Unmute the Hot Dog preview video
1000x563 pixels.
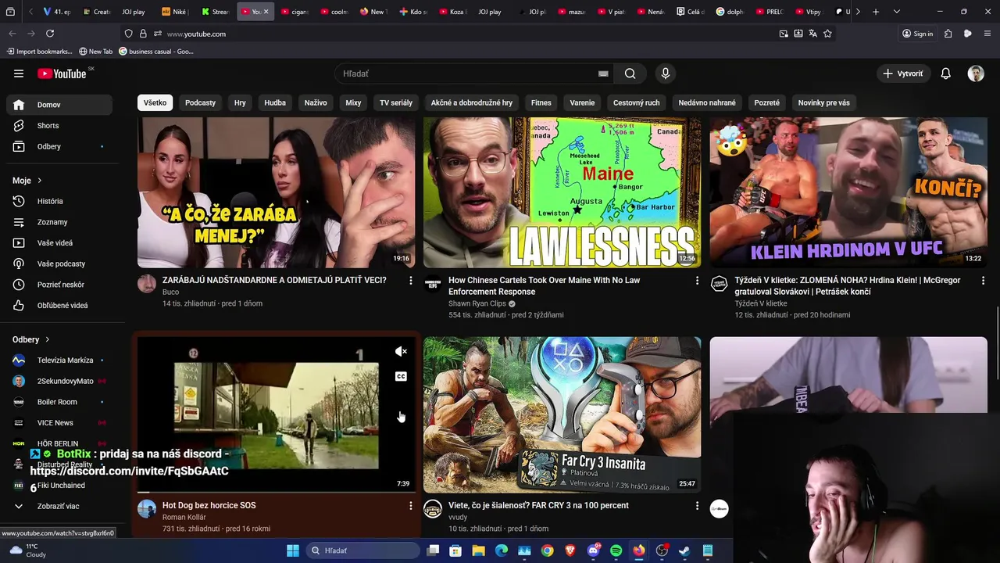click(x=401, y=352)
